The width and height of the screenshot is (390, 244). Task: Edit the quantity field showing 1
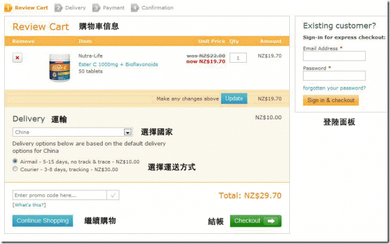pos(238,58)
